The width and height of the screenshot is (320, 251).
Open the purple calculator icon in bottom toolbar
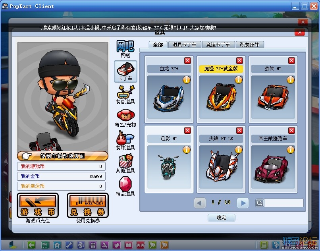(x=81, y=245)
